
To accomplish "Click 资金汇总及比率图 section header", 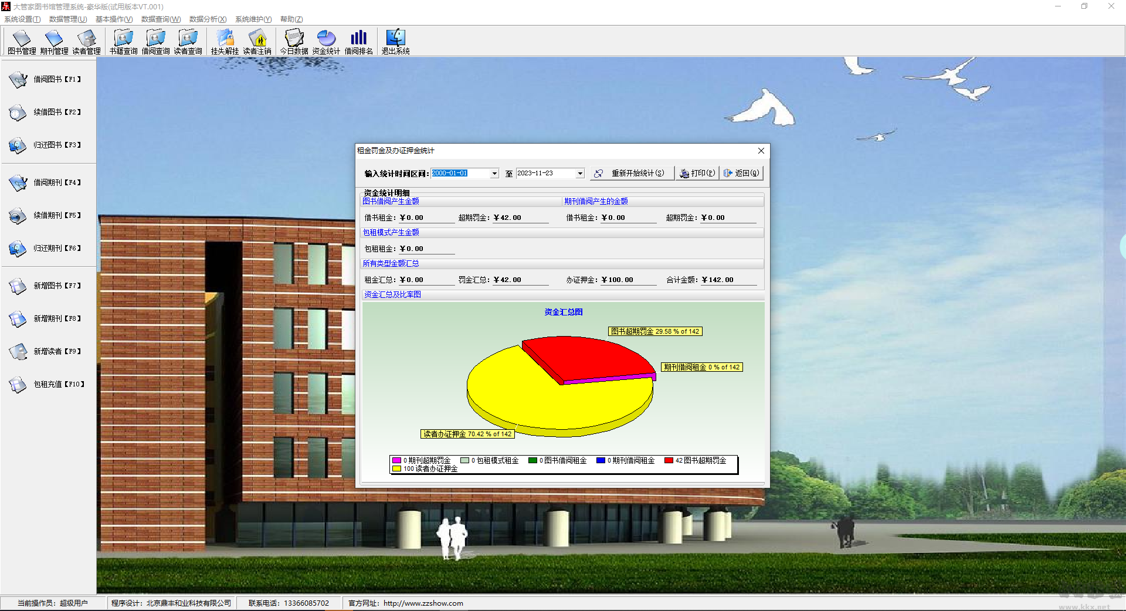I will point(392,294).
